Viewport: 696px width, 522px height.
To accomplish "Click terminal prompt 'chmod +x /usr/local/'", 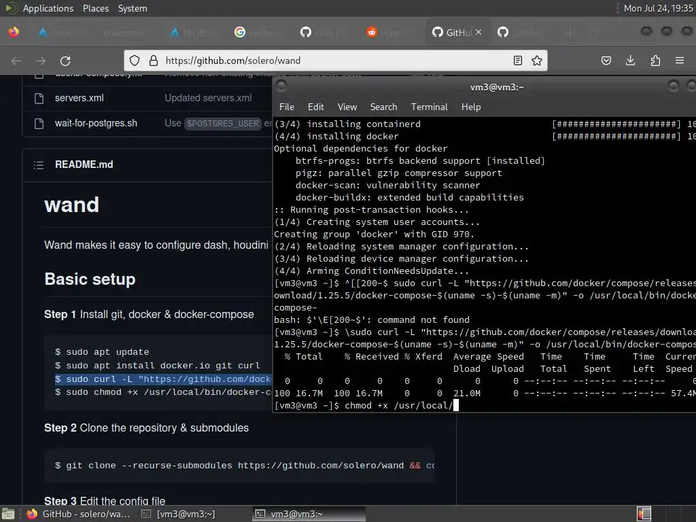I will click(x=366, y=405).
